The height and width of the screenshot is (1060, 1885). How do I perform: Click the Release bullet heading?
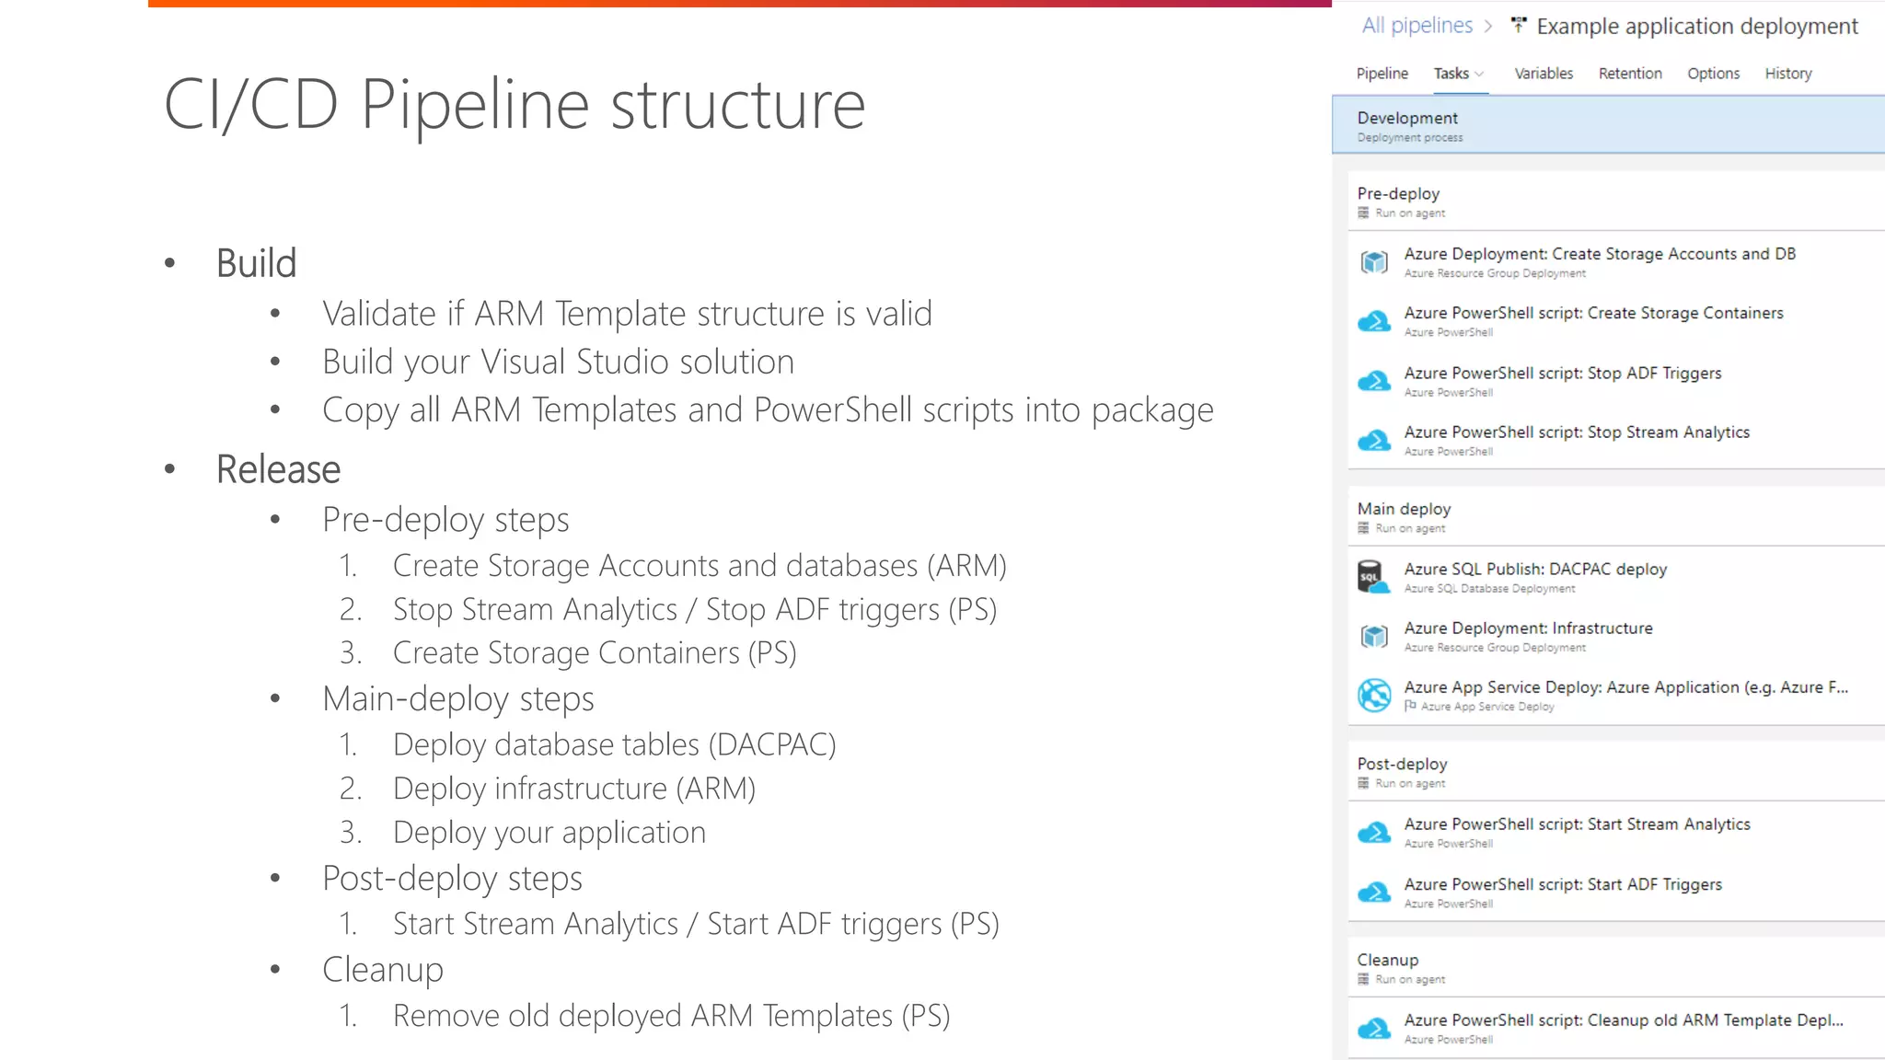278,469
